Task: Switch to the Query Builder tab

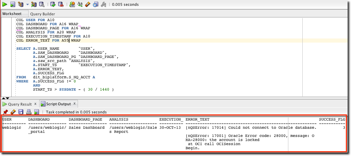Action: coord(43,14)
